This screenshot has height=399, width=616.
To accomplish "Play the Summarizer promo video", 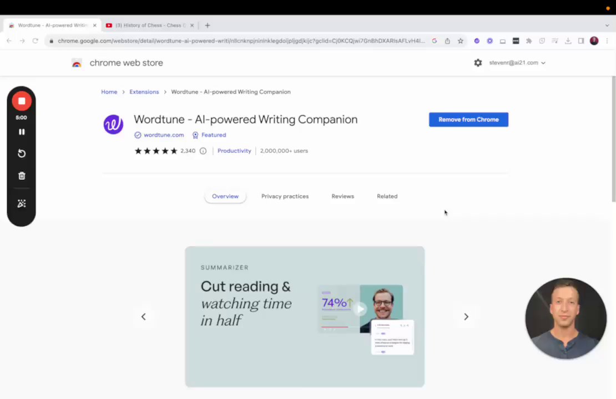I will click(x=360, y=309).
